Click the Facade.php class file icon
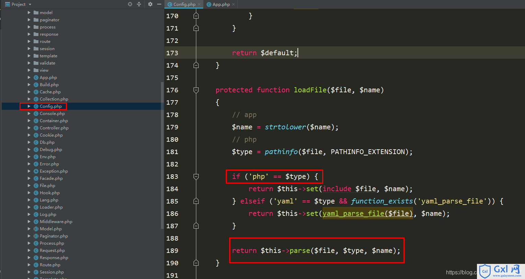This screenshot has width=525, height=279. (36, 178)
